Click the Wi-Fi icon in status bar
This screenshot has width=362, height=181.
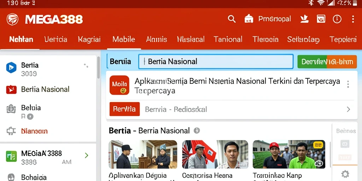[321, 3]
